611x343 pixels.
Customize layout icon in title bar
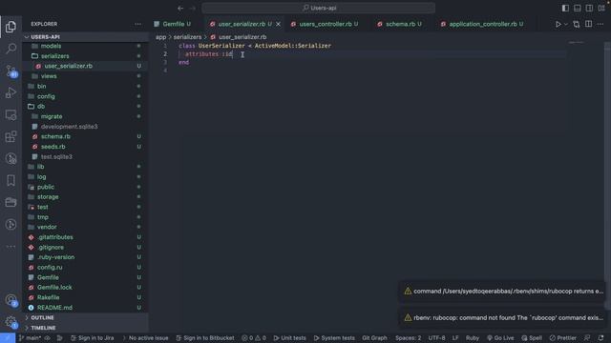point(601,8)
